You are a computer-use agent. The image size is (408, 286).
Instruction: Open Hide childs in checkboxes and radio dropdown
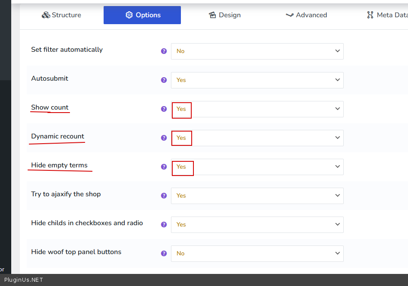[257, 225]
